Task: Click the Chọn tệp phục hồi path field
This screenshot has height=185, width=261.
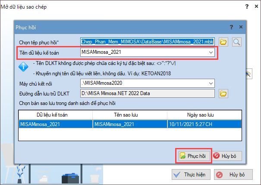Action: pos(147,42)
